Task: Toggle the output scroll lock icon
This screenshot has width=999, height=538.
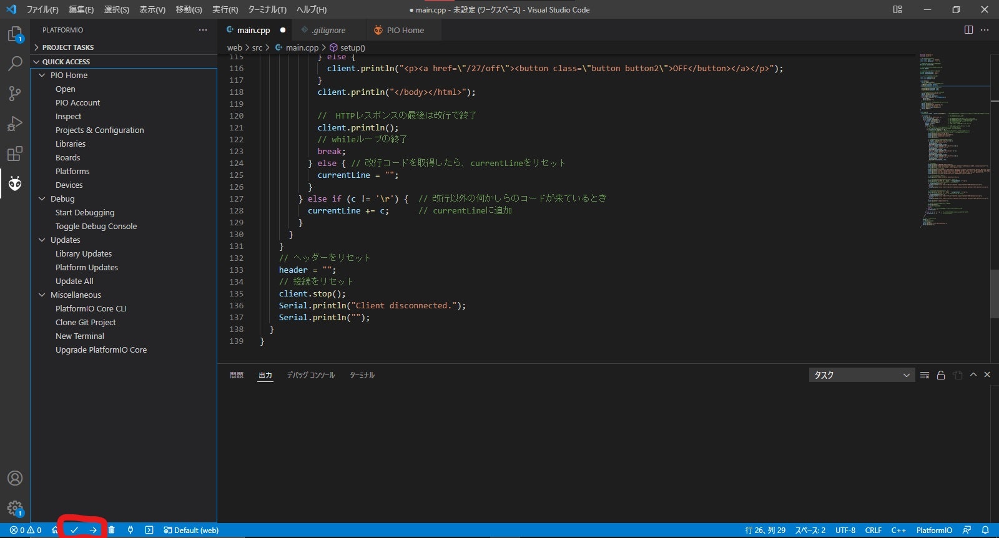Action: [941, 375]
